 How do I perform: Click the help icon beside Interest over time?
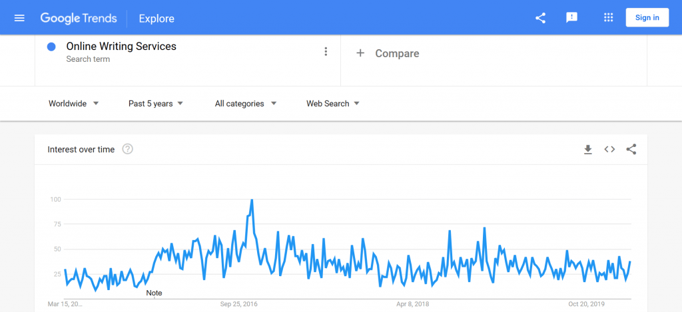[127, 149]
